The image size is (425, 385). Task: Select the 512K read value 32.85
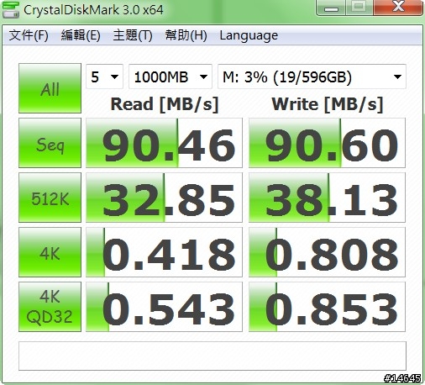click(x=164, y=198)
